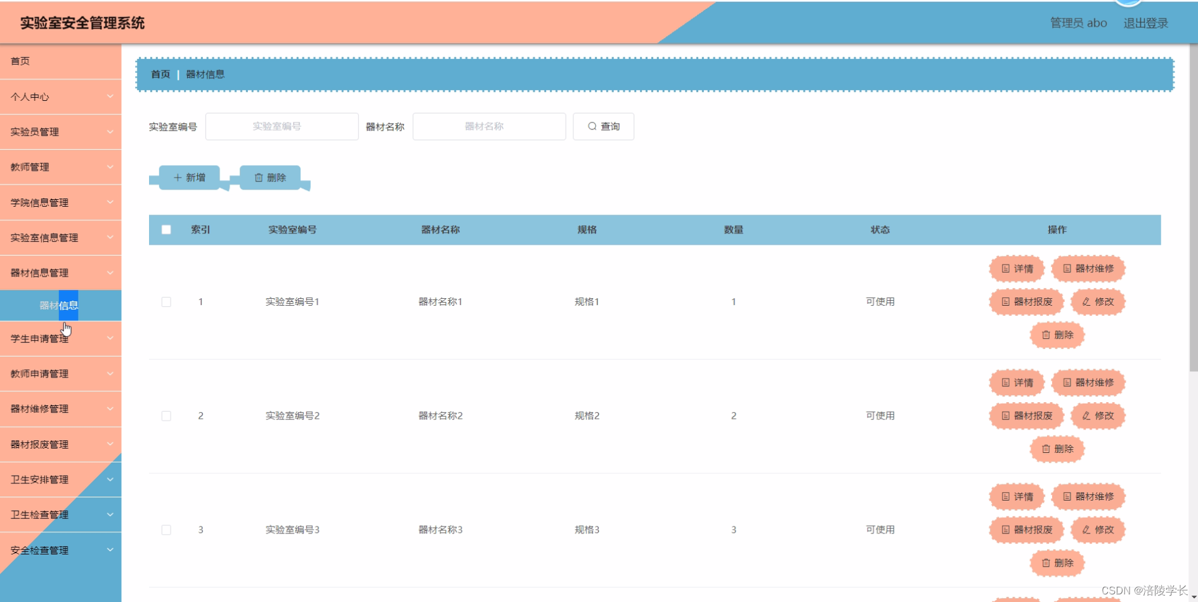Check the checkbox for row 1
Viewport: 1198px width, 602px height.
tap(166, 302)
